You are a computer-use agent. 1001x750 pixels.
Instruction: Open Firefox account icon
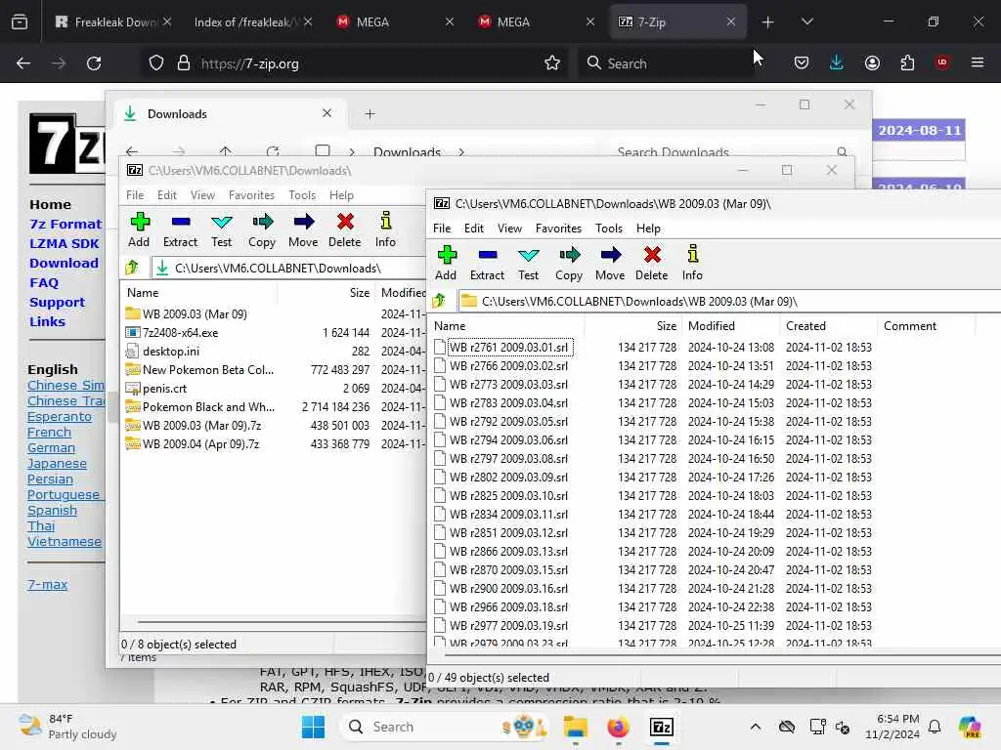click(x=872, y=62)
